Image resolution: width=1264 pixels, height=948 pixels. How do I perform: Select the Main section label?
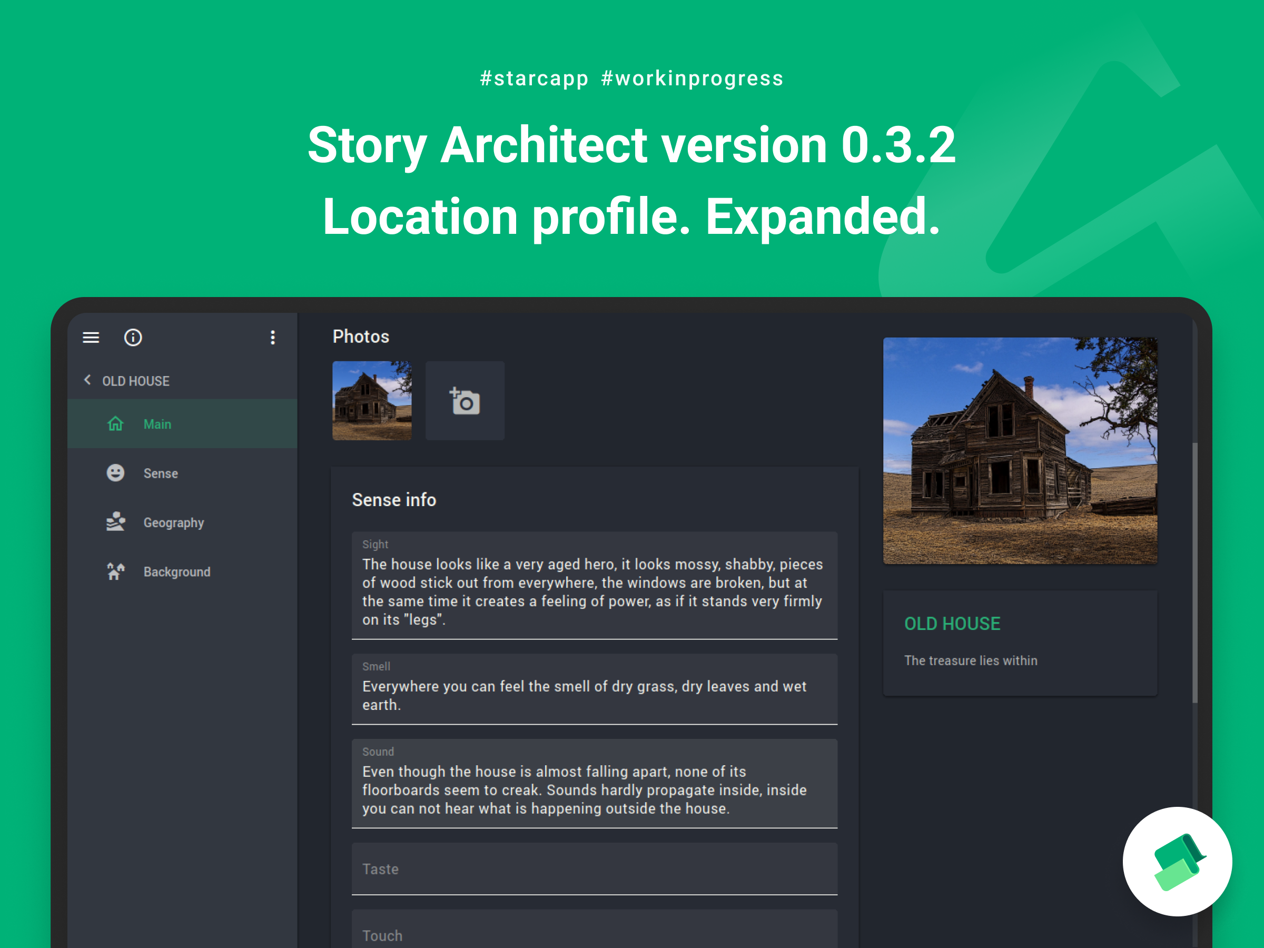[x=157, y=424]
